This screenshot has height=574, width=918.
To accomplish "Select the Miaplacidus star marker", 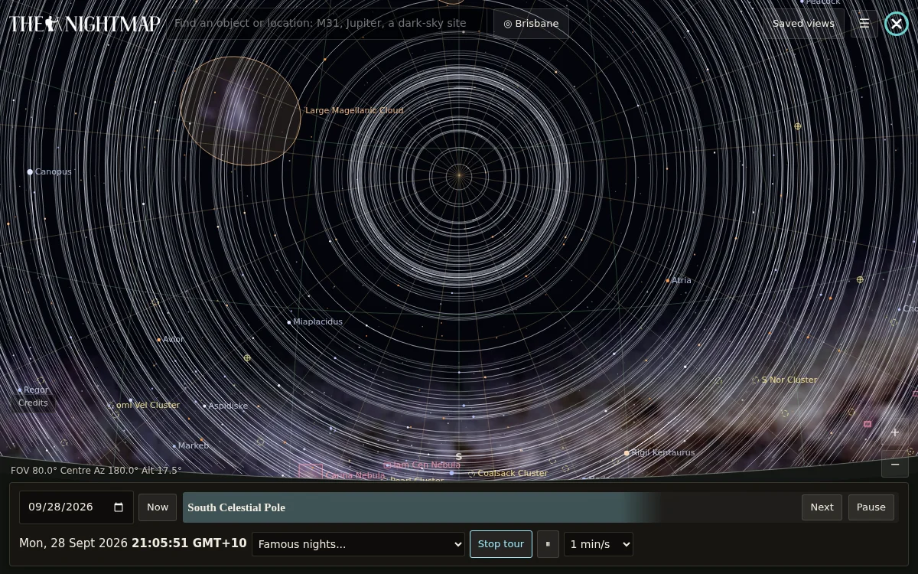I will pyautogui.click(x=289, y=322).
